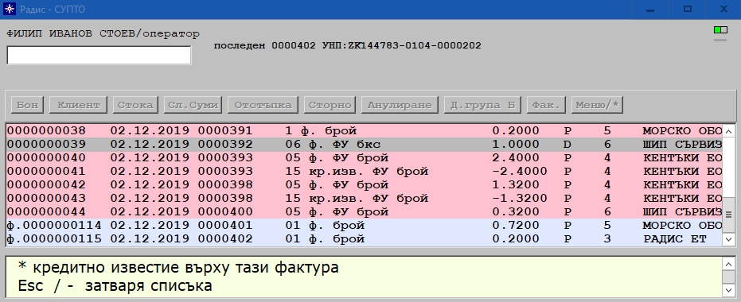Select row 0000000044 in the list
The height and width of the screenshot is (302, 741).
(365, 212)
